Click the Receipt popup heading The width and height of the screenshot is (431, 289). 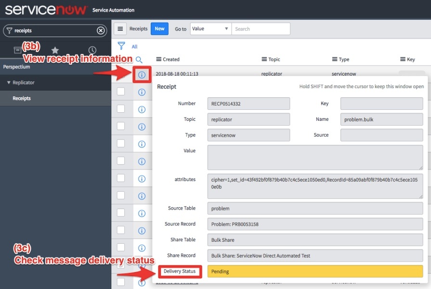[167, 87]
